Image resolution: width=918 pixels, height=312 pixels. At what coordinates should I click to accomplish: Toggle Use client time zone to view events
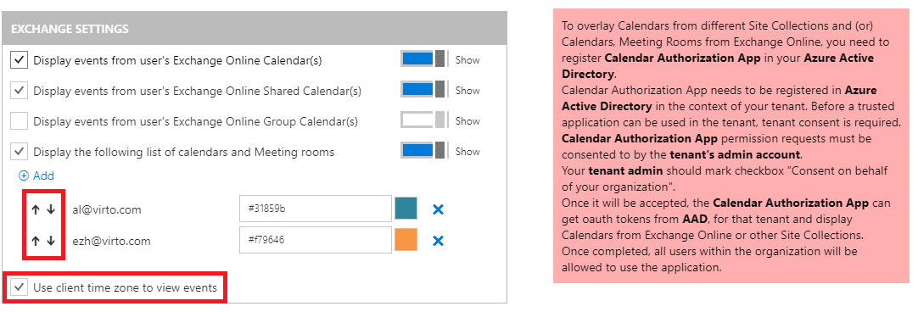(x=20, y=287)
